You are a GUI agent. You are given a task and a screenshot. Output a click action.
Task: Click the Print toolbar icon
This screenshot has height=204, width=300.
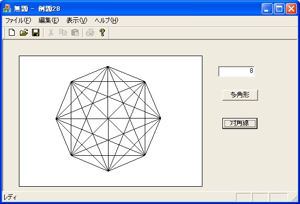point(90,33)
